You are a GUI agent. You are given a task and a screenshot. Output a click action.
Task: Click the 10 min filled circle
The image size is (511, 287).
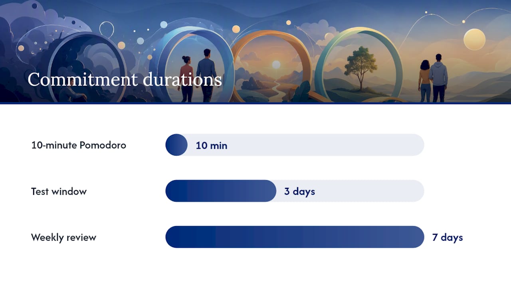[x=176, y=145]
